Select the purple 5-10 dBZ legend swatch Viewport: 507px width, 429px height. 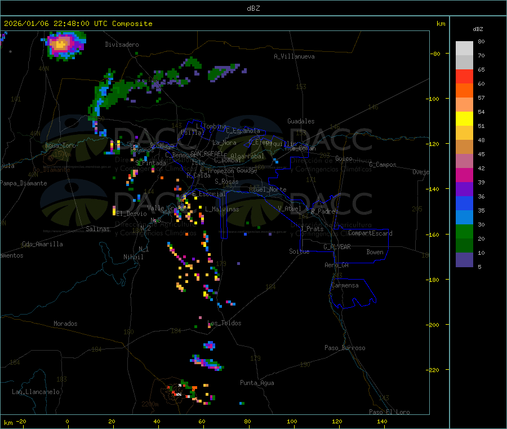[464, 260]
